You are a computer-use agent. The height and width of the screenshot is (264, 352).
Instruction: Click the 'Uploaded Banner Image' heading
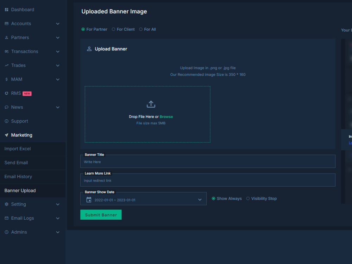click(114, 12)
